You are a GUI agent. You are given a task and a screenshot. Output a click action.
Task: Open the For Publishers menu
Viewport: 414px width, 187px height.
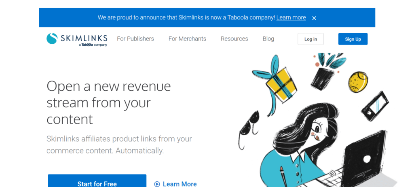135,39
